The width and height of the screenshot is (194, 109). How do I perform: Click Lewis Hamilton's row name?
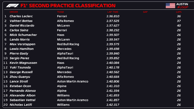pos(21,49)
